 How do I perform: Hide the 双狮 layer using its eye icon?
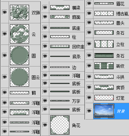[5, 12]
